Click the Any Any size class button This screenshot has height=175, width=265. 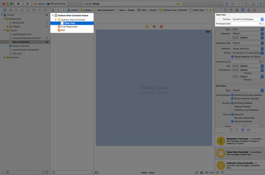[x=148, y=173]
